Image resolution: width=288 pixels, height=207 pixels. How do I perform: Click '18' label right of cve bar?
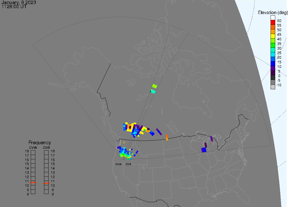click(53, 151)
